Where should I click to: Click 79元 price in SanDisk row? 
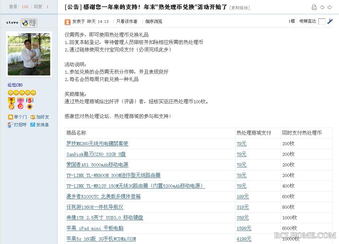pyautogui.click(x=241, y=154)
